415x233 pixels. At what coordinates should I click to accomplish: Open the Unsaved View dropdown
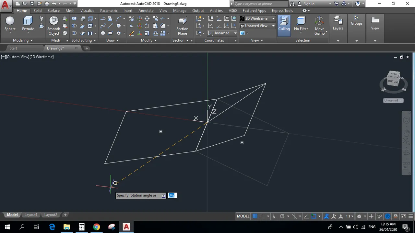coord(257,26)
